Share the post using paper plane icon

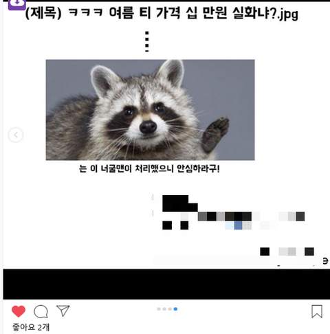point(63,311)
